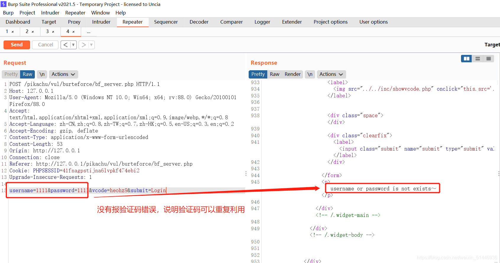Switch to the Intruder tool tab
The image size is (500, 263).
click(101, 22)
